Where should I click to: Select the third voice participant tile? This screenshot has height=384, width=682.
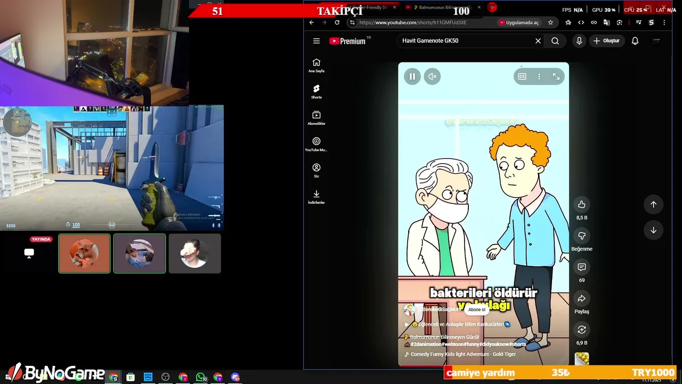coord(194,254)
